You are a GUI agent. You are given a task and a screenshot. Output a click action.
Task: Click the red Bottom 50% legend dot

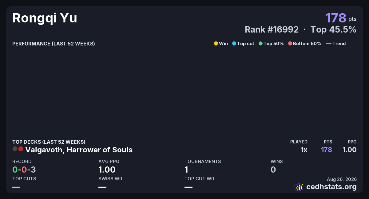pyautogui.click(x=290, y=44)
